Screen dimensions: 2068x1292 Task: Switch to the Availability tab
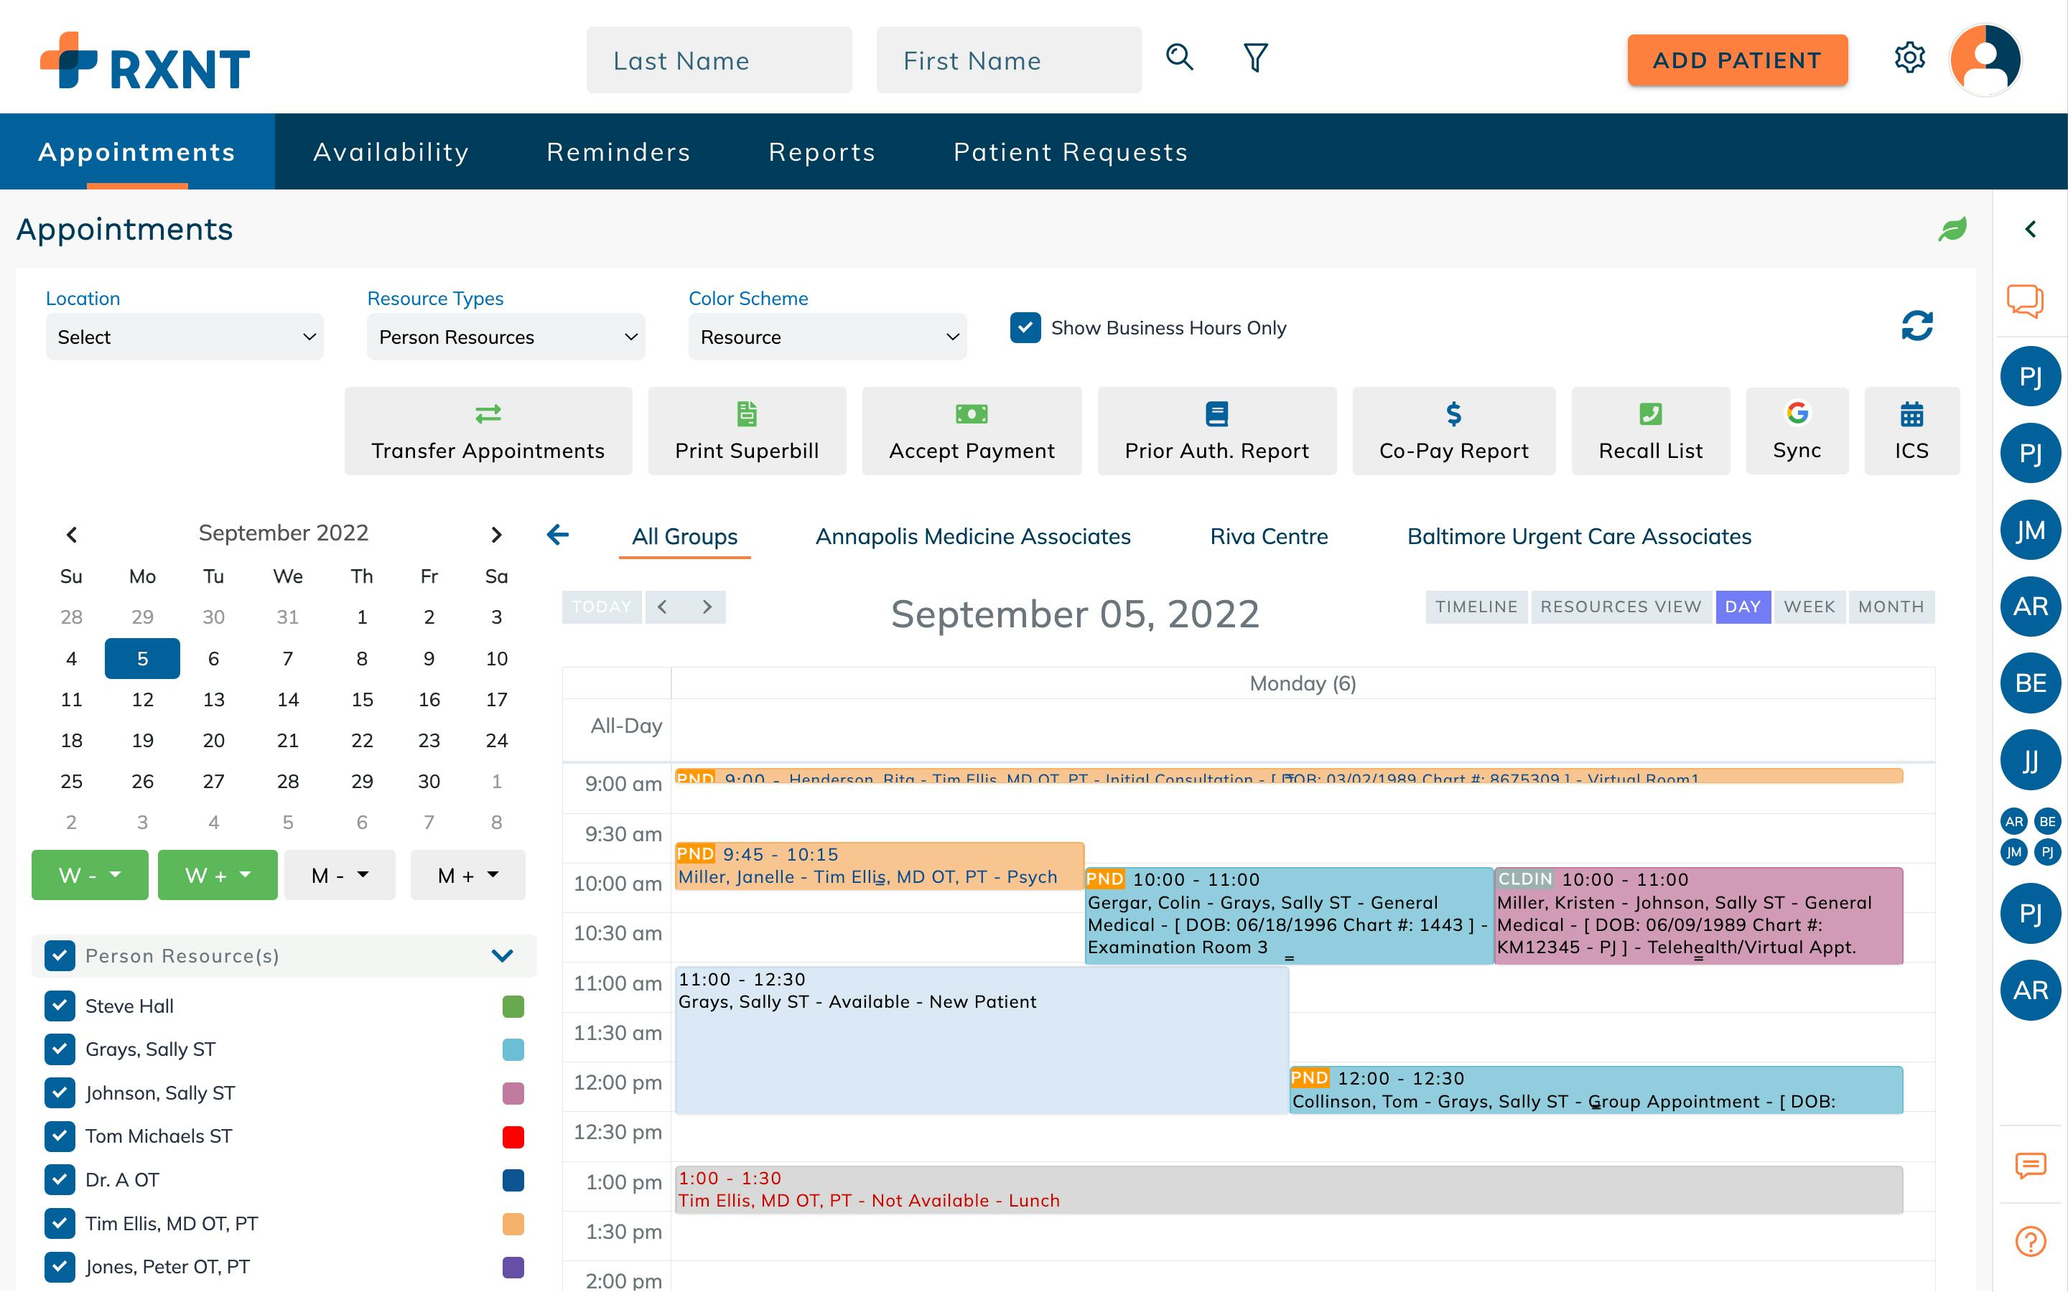(x=391, y=151)
